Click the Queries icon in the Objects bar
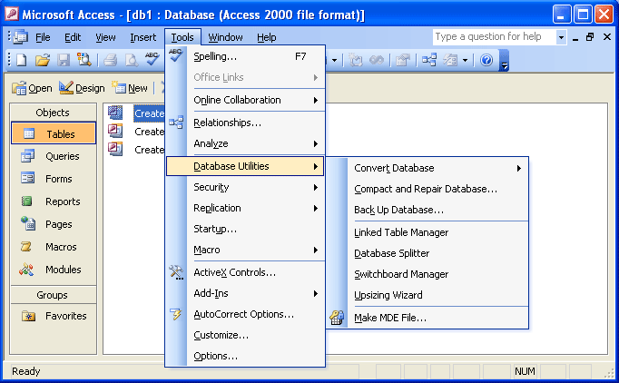 27,156
